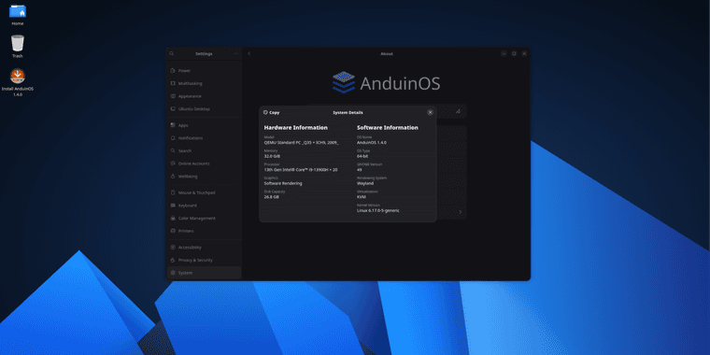
Task: Select the Search sidebar entry
Action: 204,150
